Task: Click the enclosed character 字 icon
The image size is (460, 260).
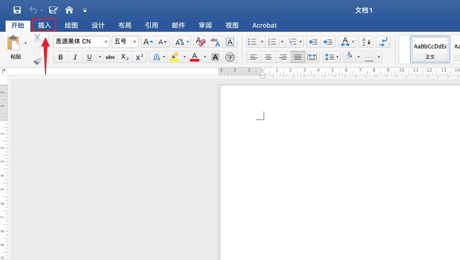Action: [230, 57]
